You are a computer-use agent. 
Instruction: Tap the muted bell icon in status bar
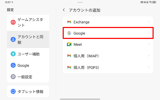(x=147, y=2)
